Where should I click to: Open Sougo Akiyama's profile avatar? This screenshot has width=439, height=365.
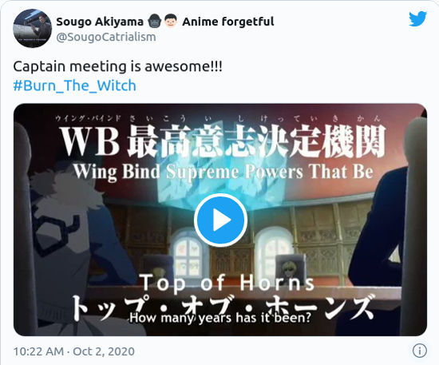tap(33, 28)
